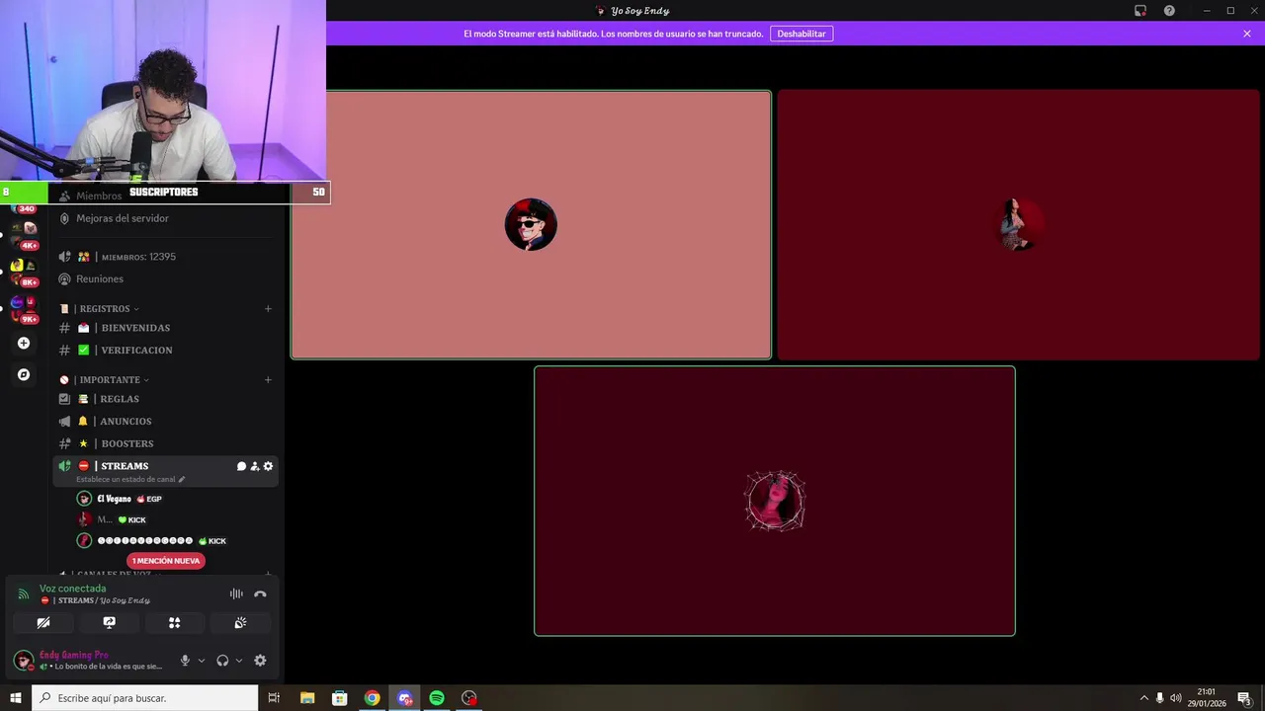Click the Voz conectada status text
1265x711 pixels.
pos(72,589)
